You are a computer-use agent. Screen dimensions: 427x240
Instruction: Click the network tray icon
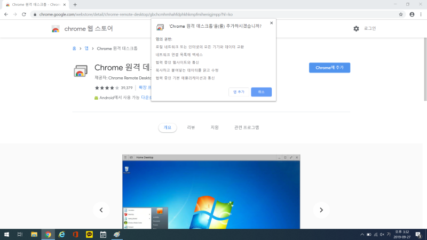376,235
